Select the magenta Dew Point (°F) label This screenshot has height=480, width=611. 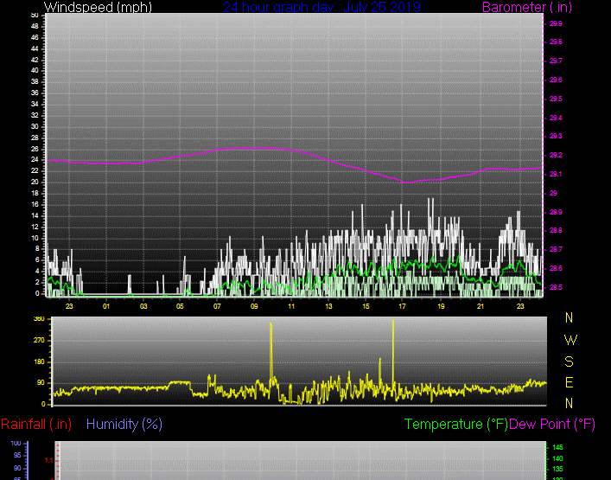552,424
